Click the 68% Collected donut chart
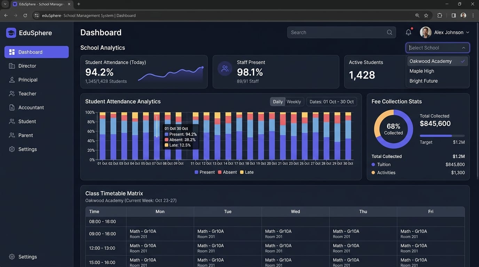Image resolution: width=479 pixels, height=267 pixels. [393, 129]
